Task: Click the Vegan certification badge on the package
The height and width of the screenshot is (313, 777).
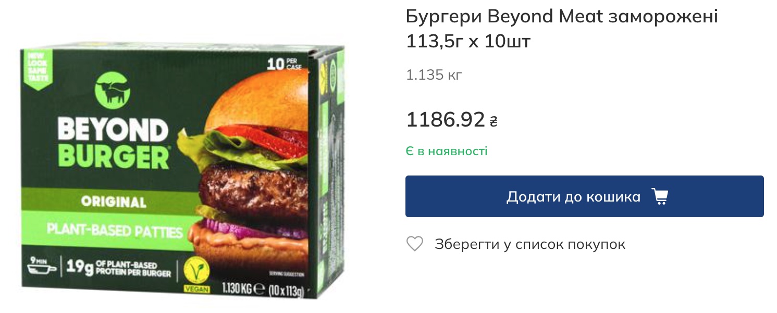Action: click(x=196, y=276)
